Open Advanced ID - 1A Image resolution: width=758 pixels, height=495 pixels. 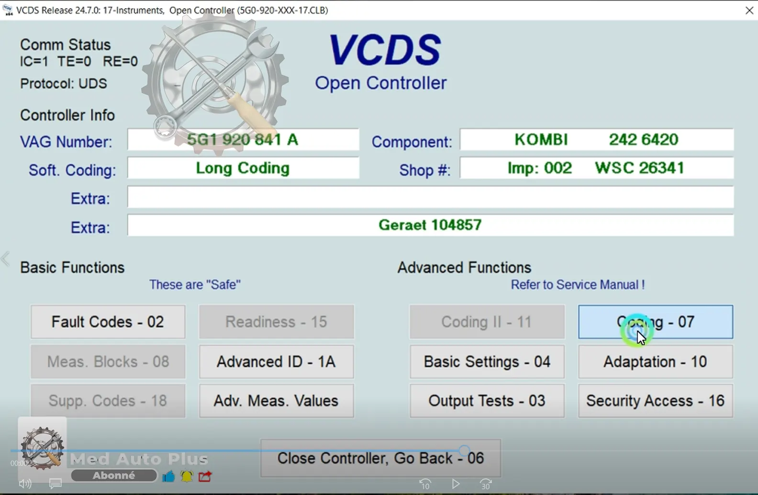pyautogui.click(x=276, y=362)
